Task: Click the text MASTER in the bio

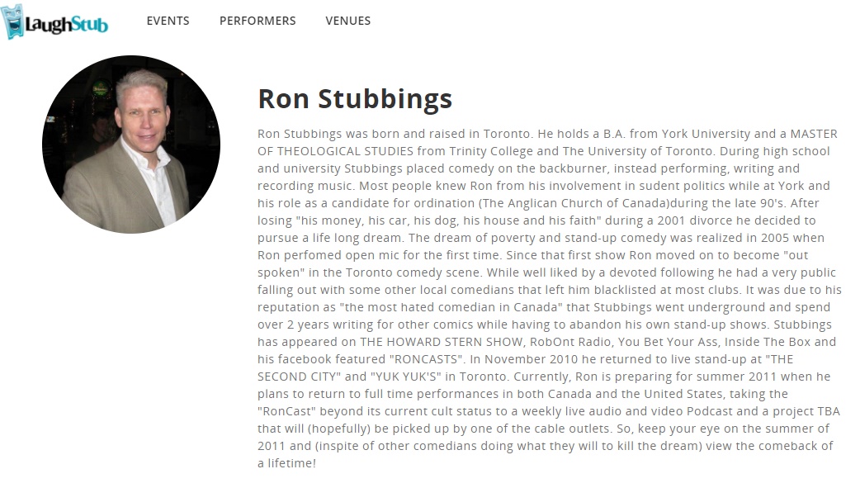Action: click(x=814, y=134)
